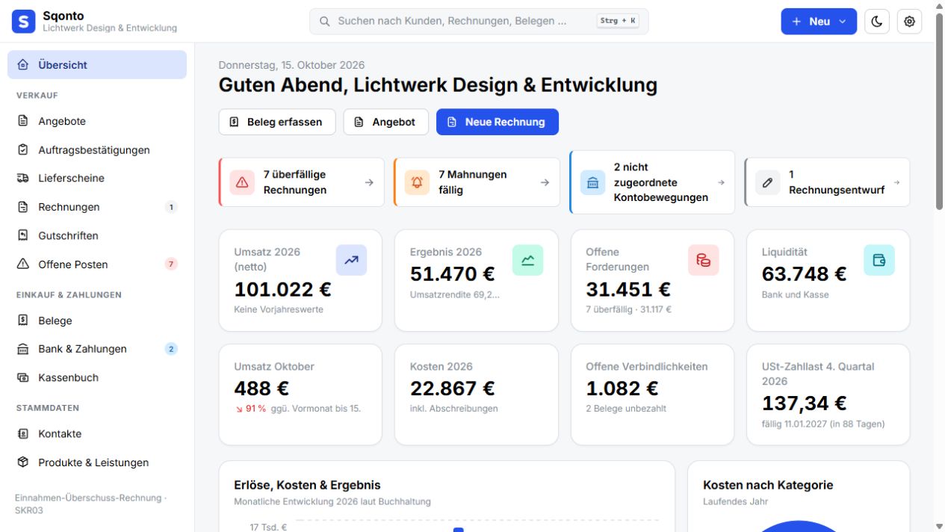
Task: Open Angebote in the sidebar
Action: click(97, 121)
